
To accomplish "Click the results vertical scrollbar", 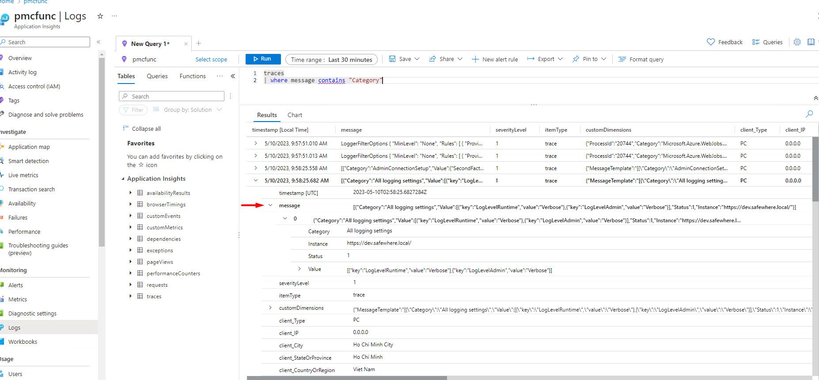I will pos(815,170).
